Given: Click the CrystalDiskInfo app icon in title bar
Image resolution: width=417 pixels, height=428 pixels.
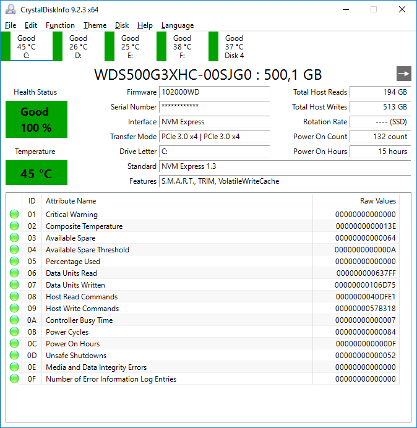Looking at the screenshot, I should [11, 9].
